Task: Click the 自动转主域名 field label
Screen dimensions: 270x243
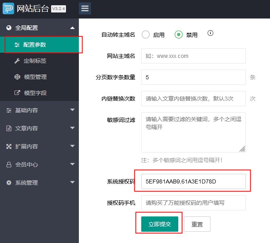Action: [x=118, y=35]
